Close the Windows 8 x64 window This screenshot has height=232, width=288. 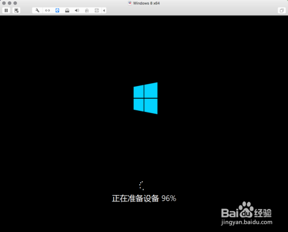click(x=4, y=3)
